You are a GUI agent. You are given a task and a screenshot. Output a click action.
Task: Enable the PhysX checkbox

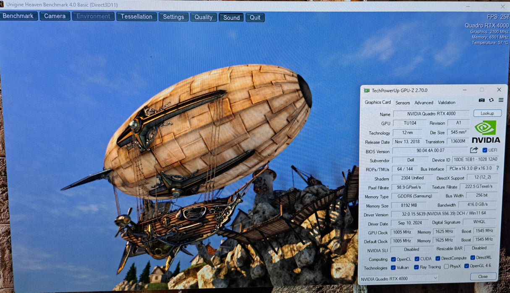pos(446,267)
